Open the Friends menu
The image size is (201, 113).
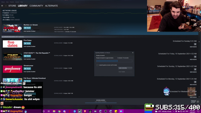click(x=12, y=2)
